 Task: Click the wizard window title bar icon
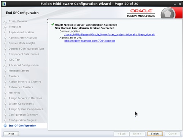4,4
